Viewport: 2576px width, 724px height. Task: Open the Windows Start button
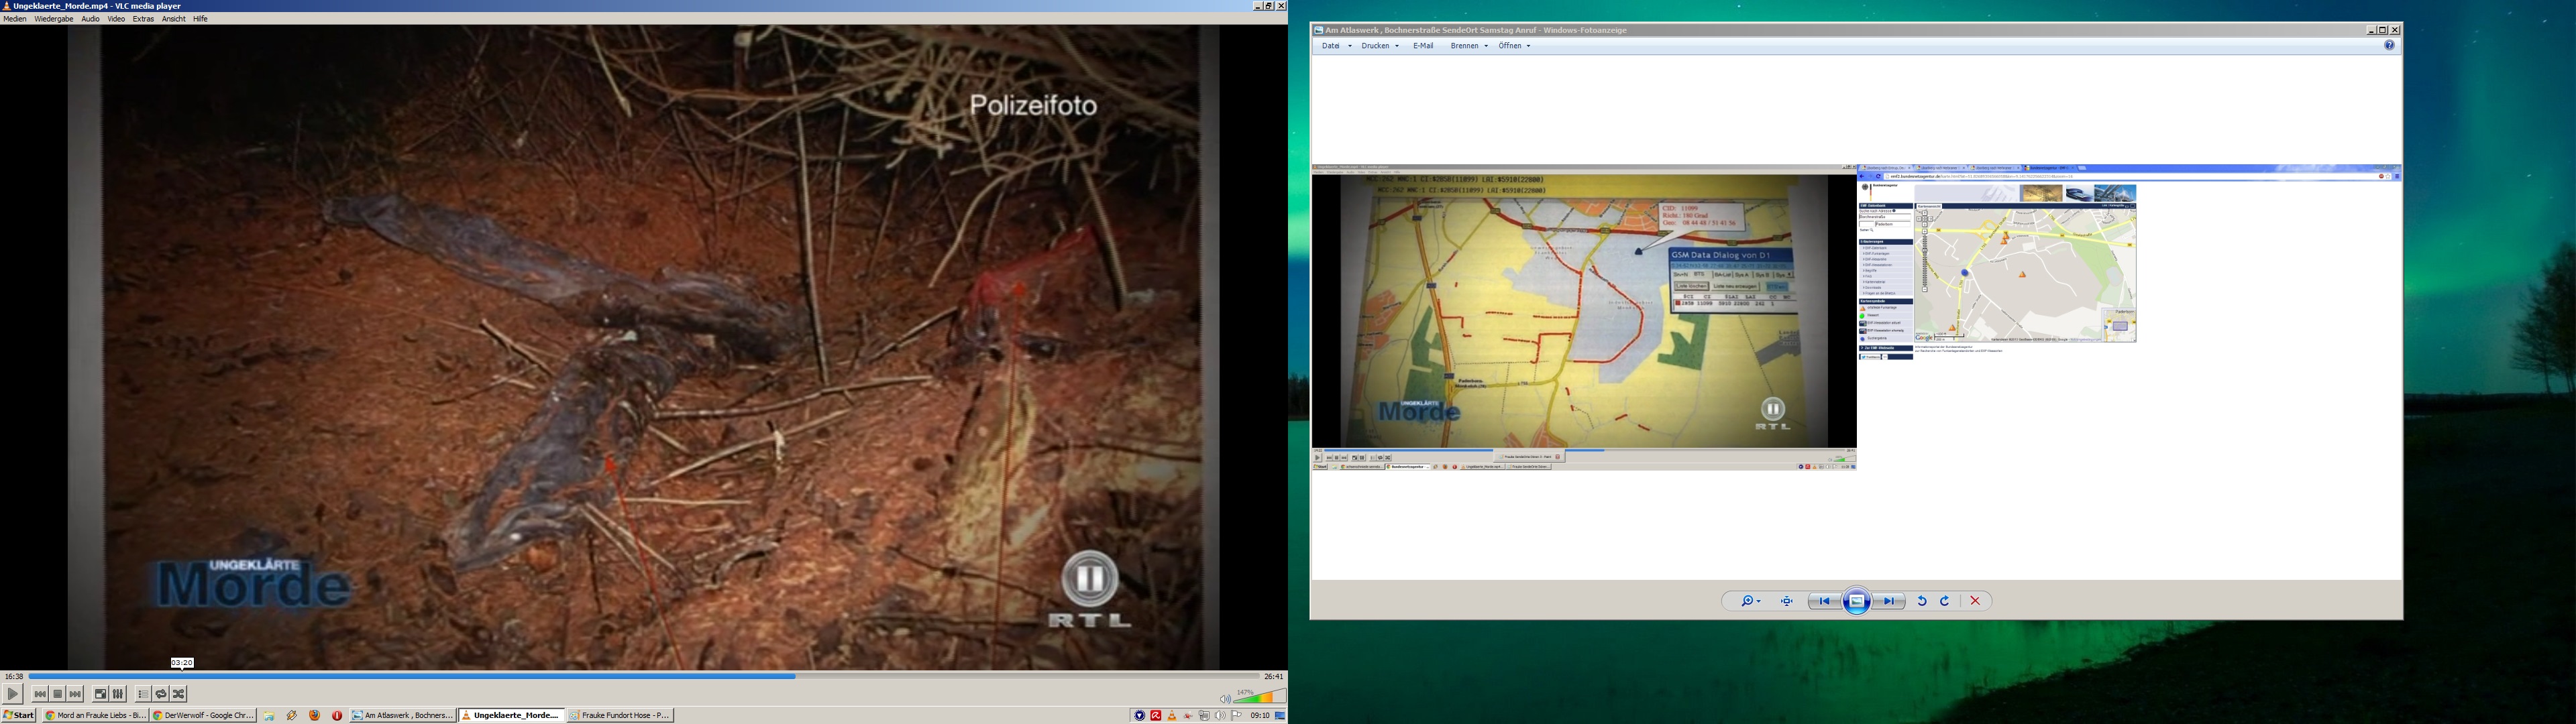19,715
